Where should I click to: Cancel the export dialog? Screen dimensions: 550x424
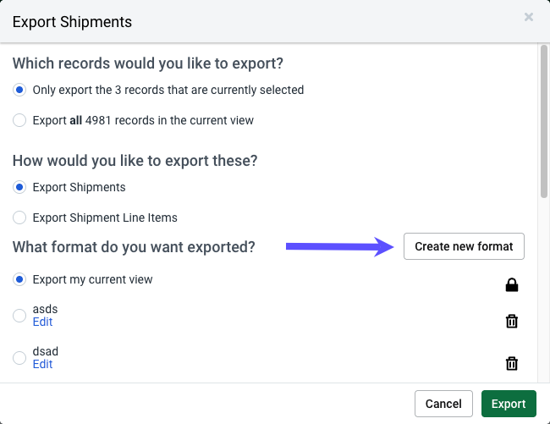click(443, 404)
